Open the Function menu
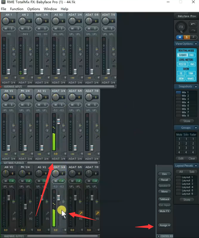 coord(17,9)
